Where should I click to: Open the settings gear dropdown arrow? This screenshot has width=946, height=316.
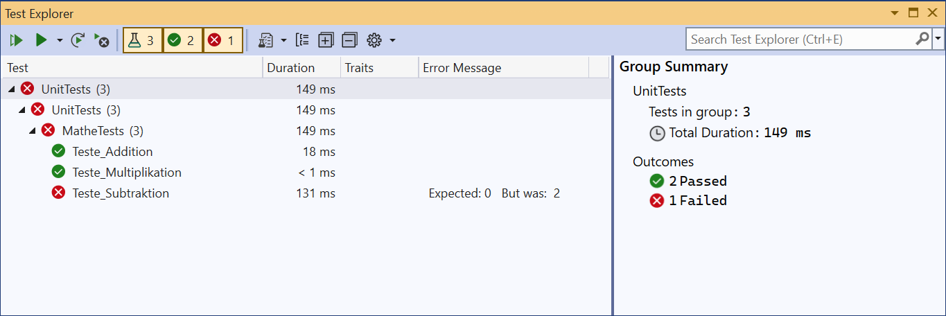[x=392, y=40]
